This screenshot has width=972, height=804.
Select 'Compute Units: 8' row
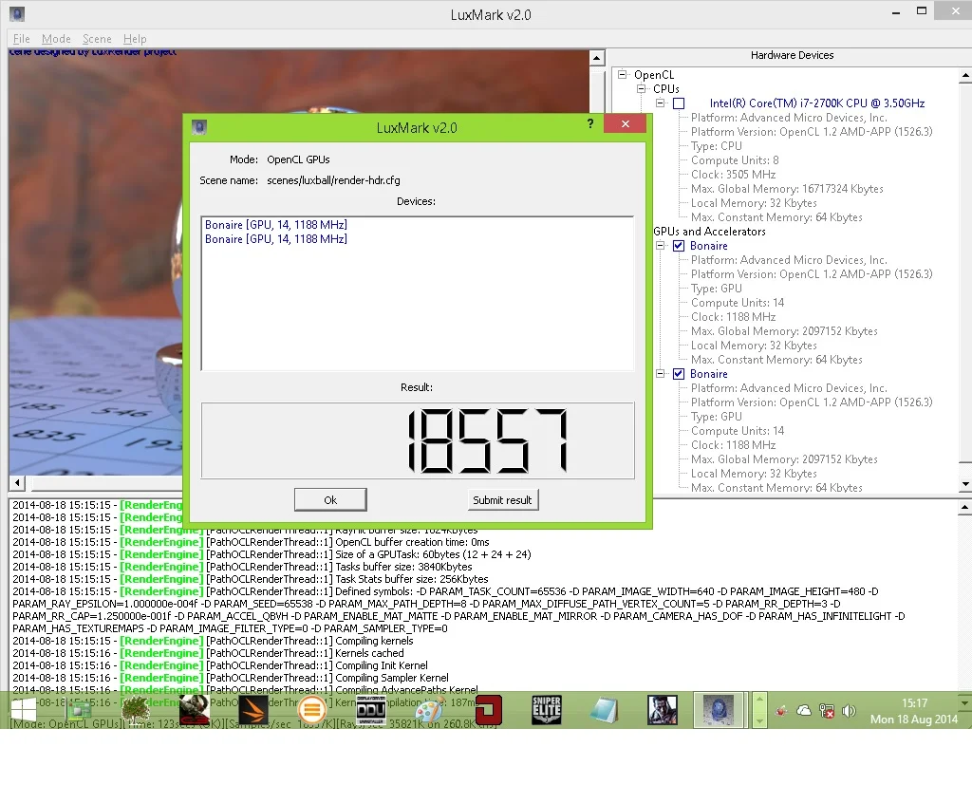pos(736,159)
